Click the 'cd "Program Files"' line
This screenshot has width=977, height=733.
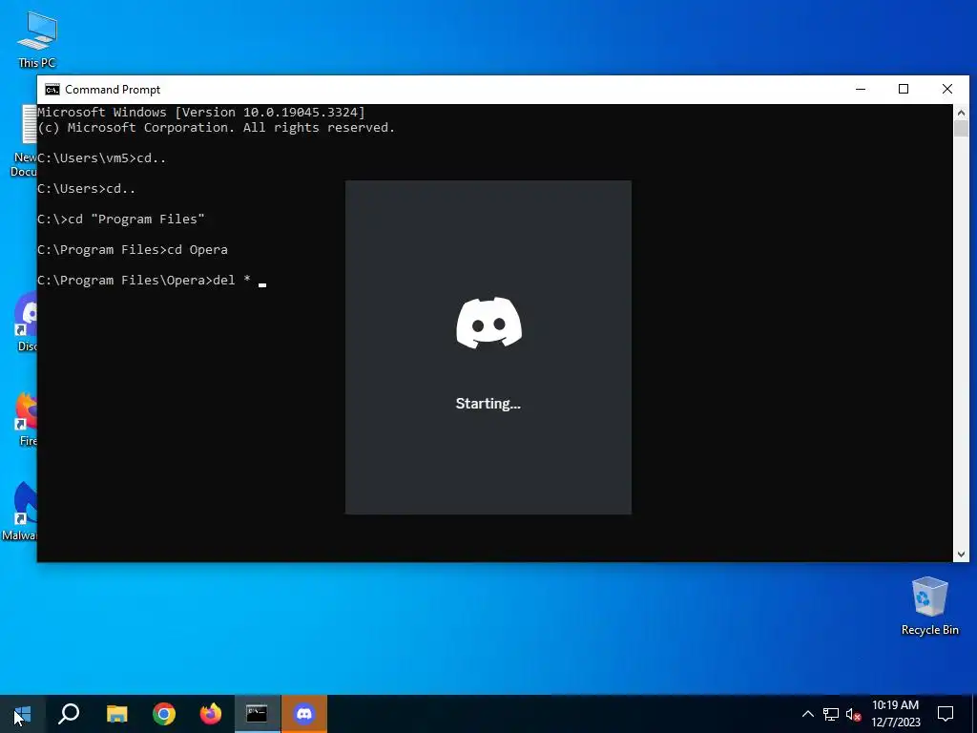121,220
